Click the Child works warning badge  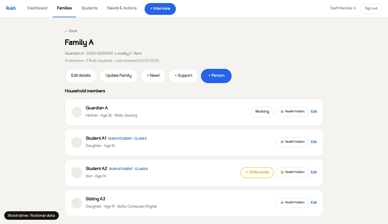pos(257,172)
